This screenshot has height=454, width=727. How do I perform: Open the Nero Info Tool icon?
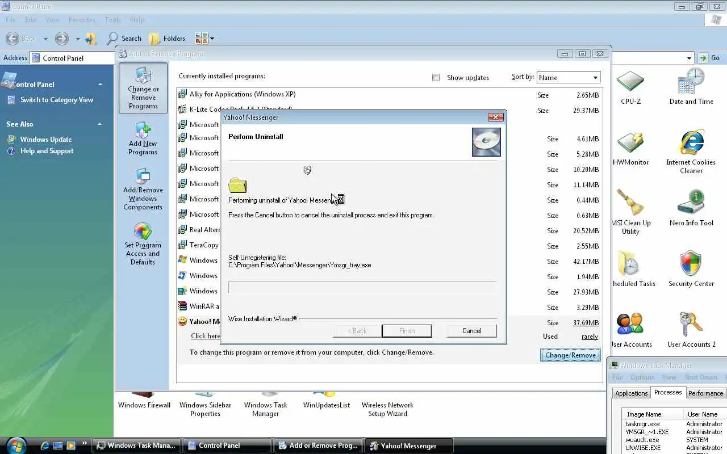click(691, 209)
